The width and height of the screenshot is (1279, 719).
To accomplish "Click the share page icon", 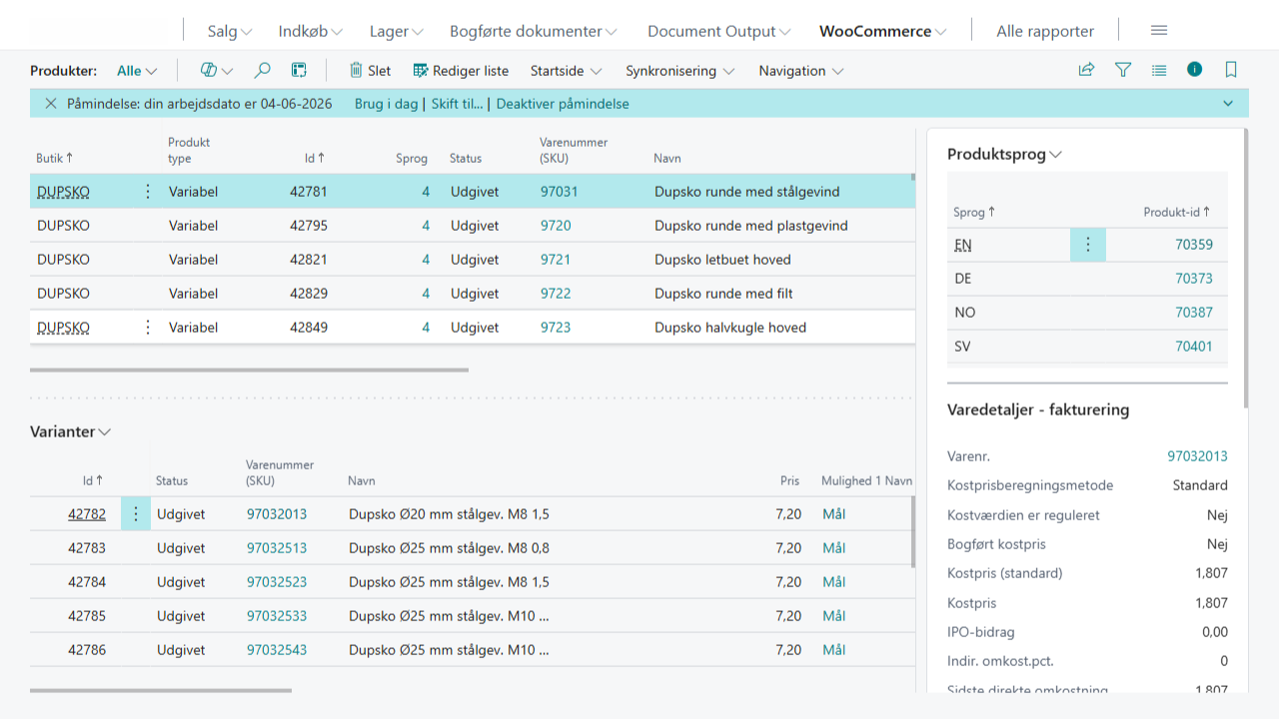I will (1086, 70).
